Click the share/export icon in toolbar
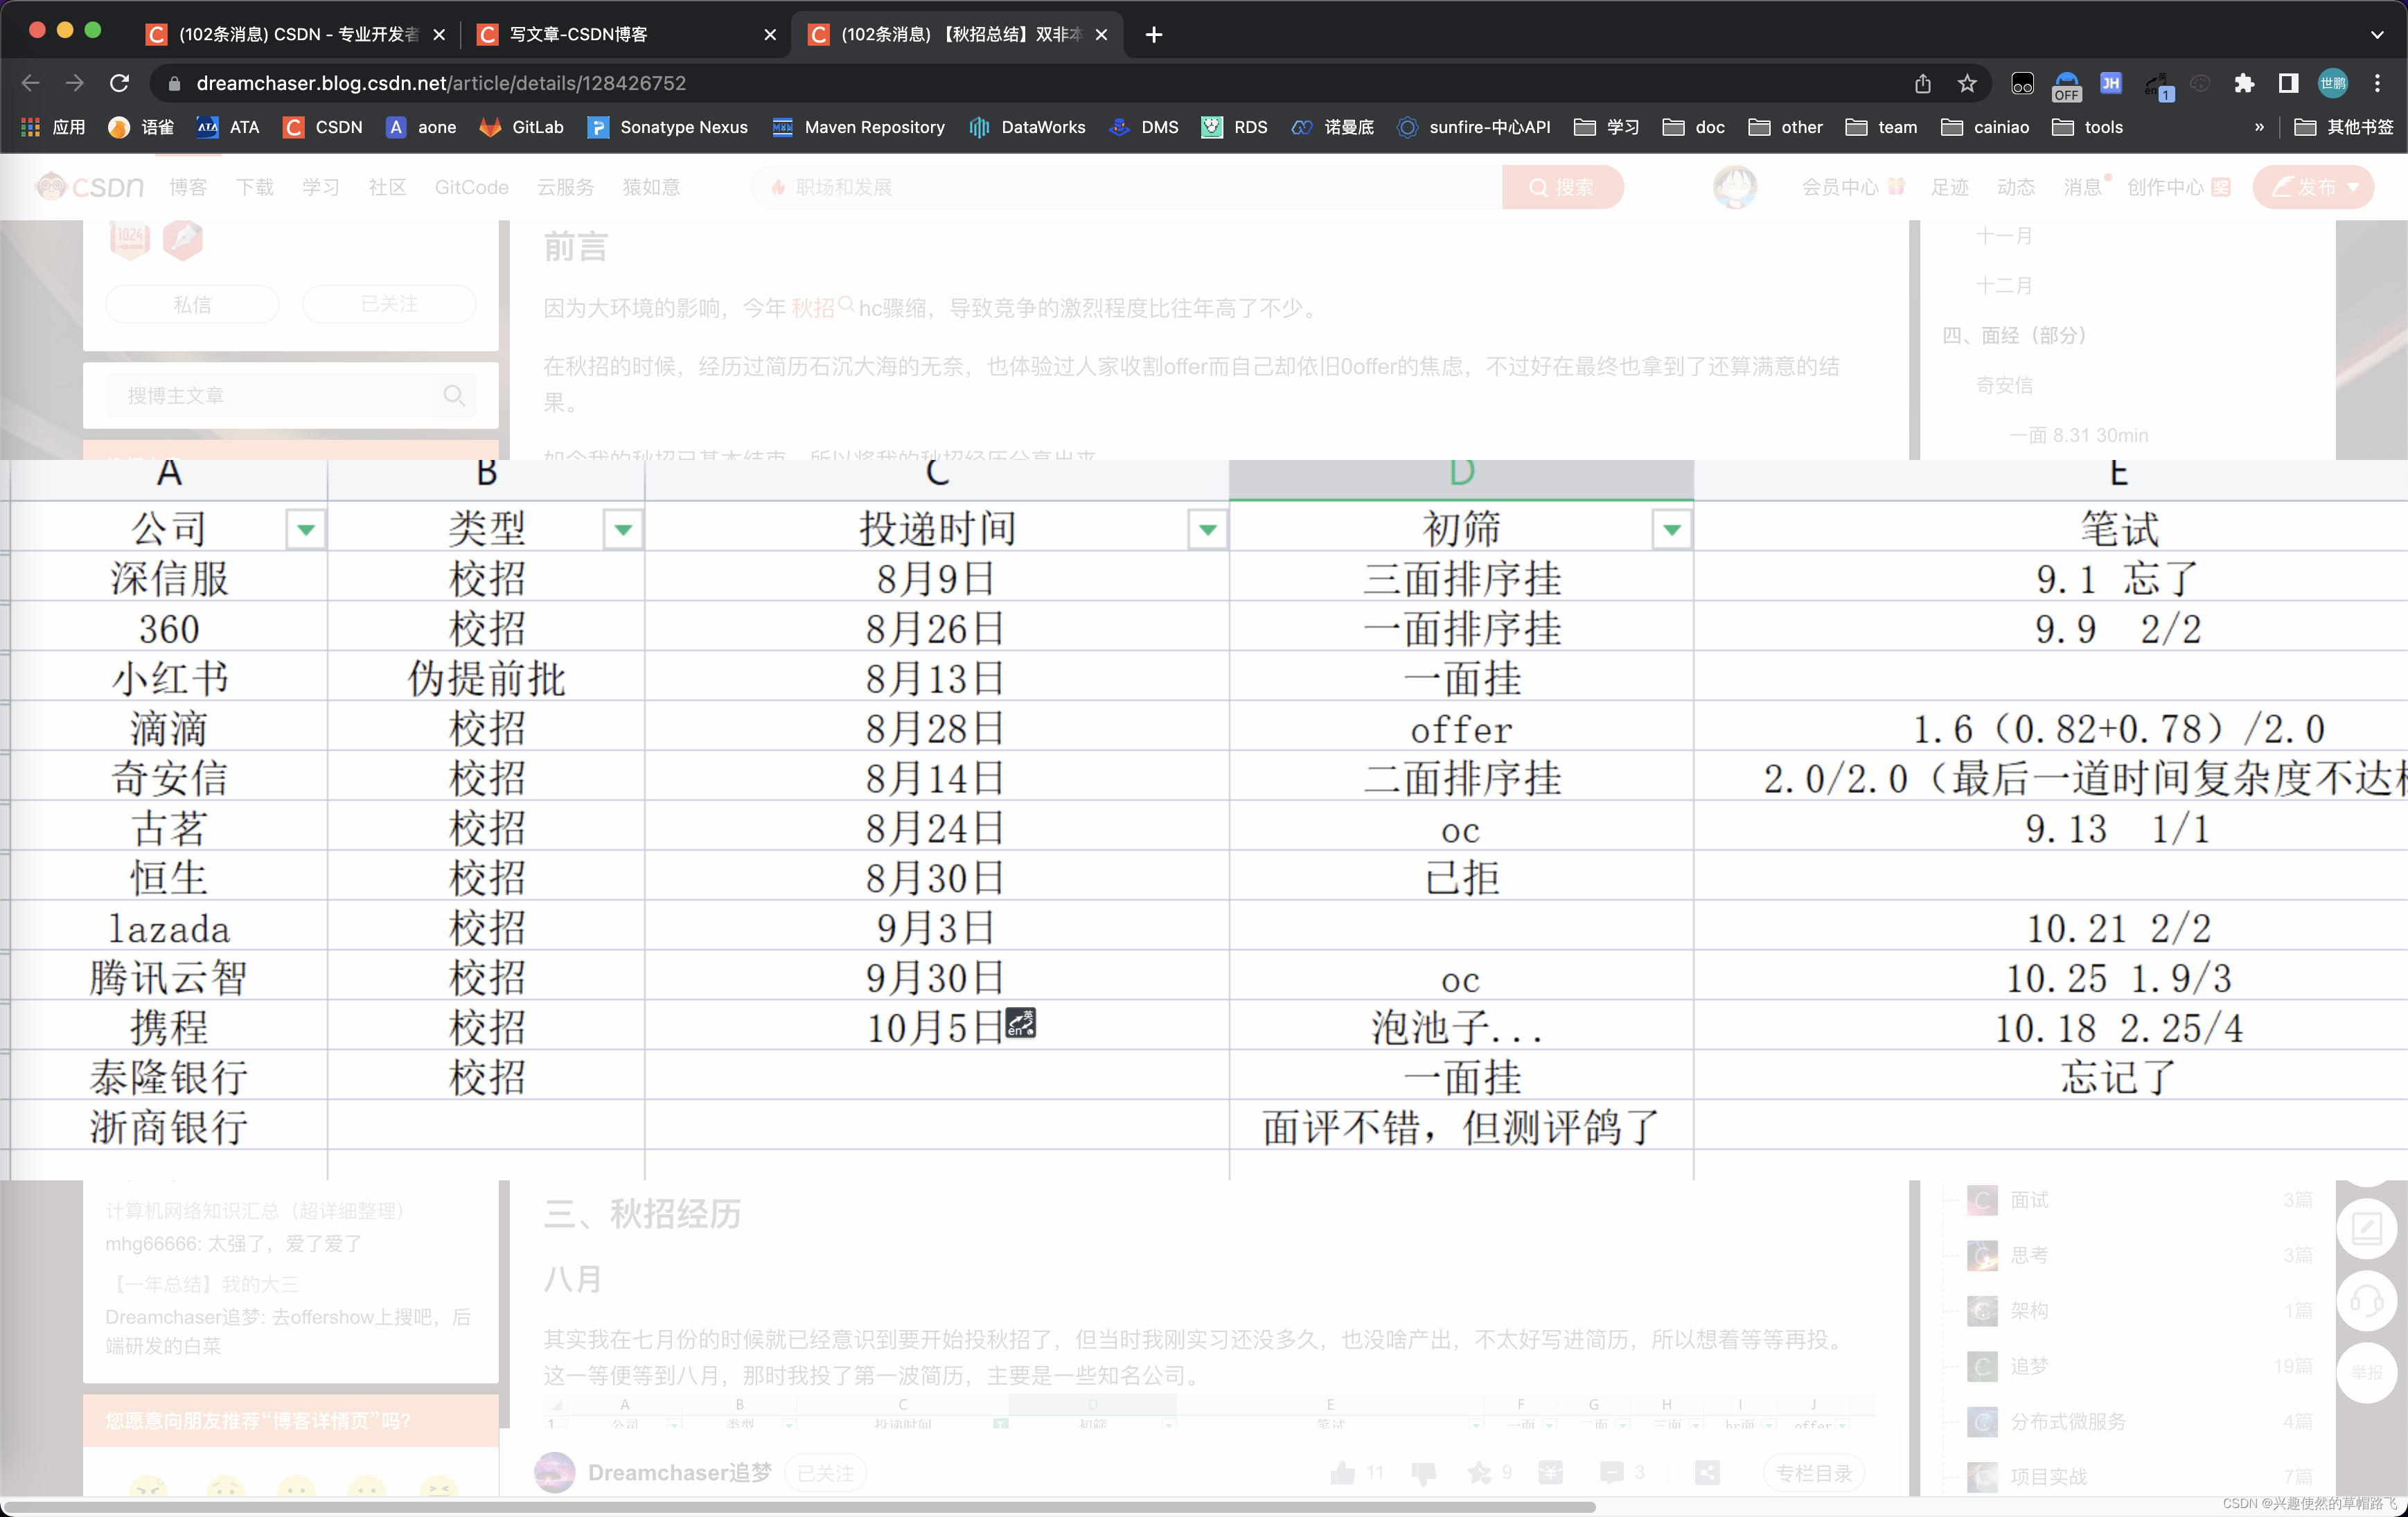This screenshot has height=1517, width=2408. click(x=1922, y=82)
